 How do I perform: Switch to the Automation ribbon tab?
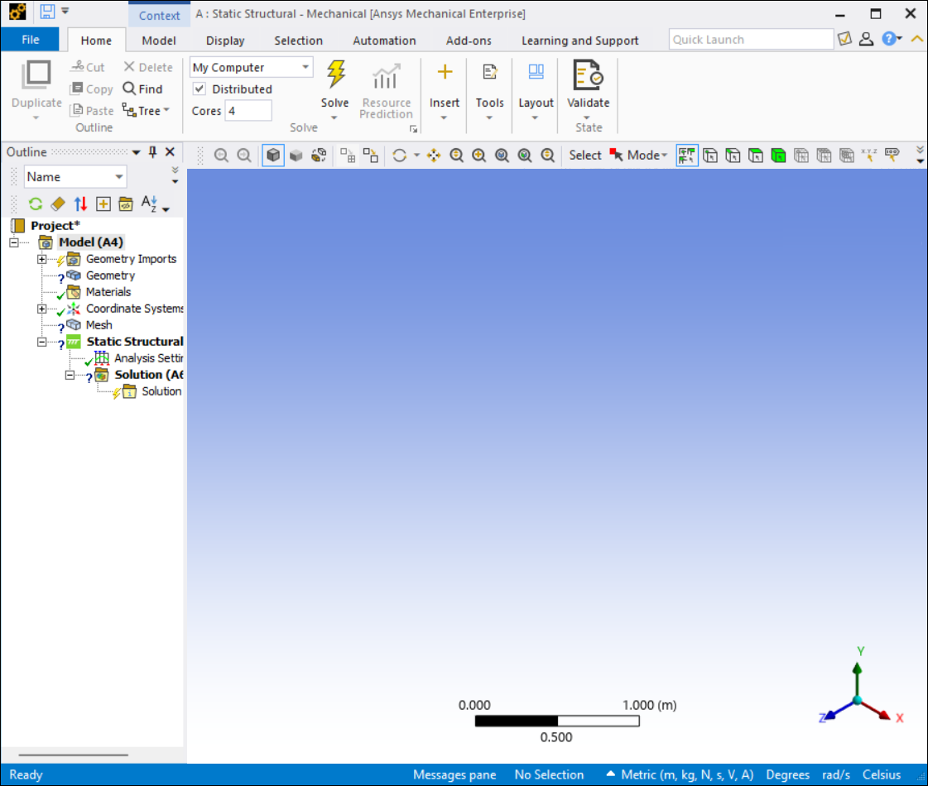pos(384,40)
